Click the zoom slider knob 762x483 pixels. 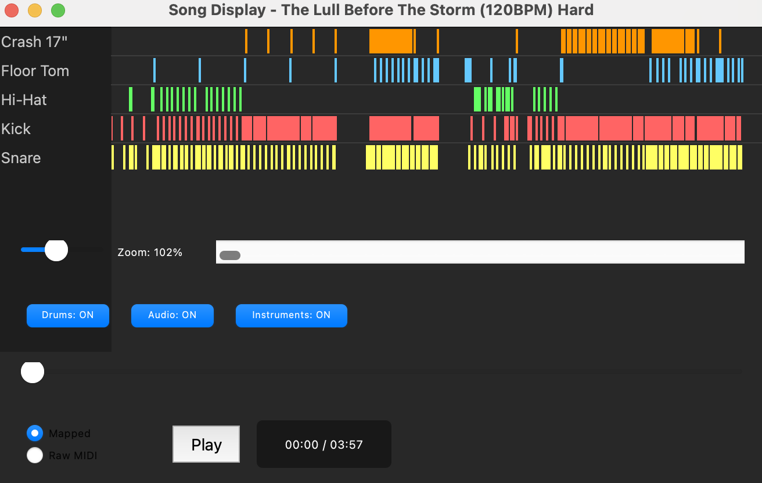click(x=56, y=250)
